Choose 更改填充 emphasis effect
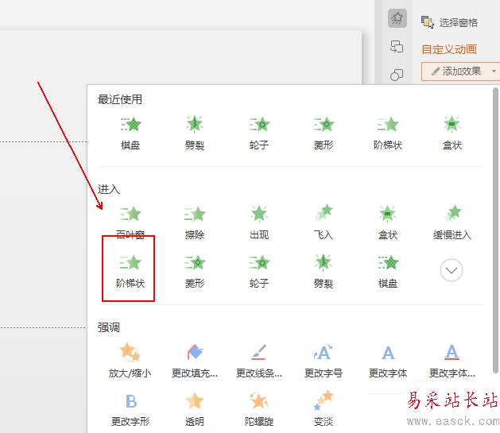Image resolution: width=500 pixels, height=433 pixels. pos(195,360)
